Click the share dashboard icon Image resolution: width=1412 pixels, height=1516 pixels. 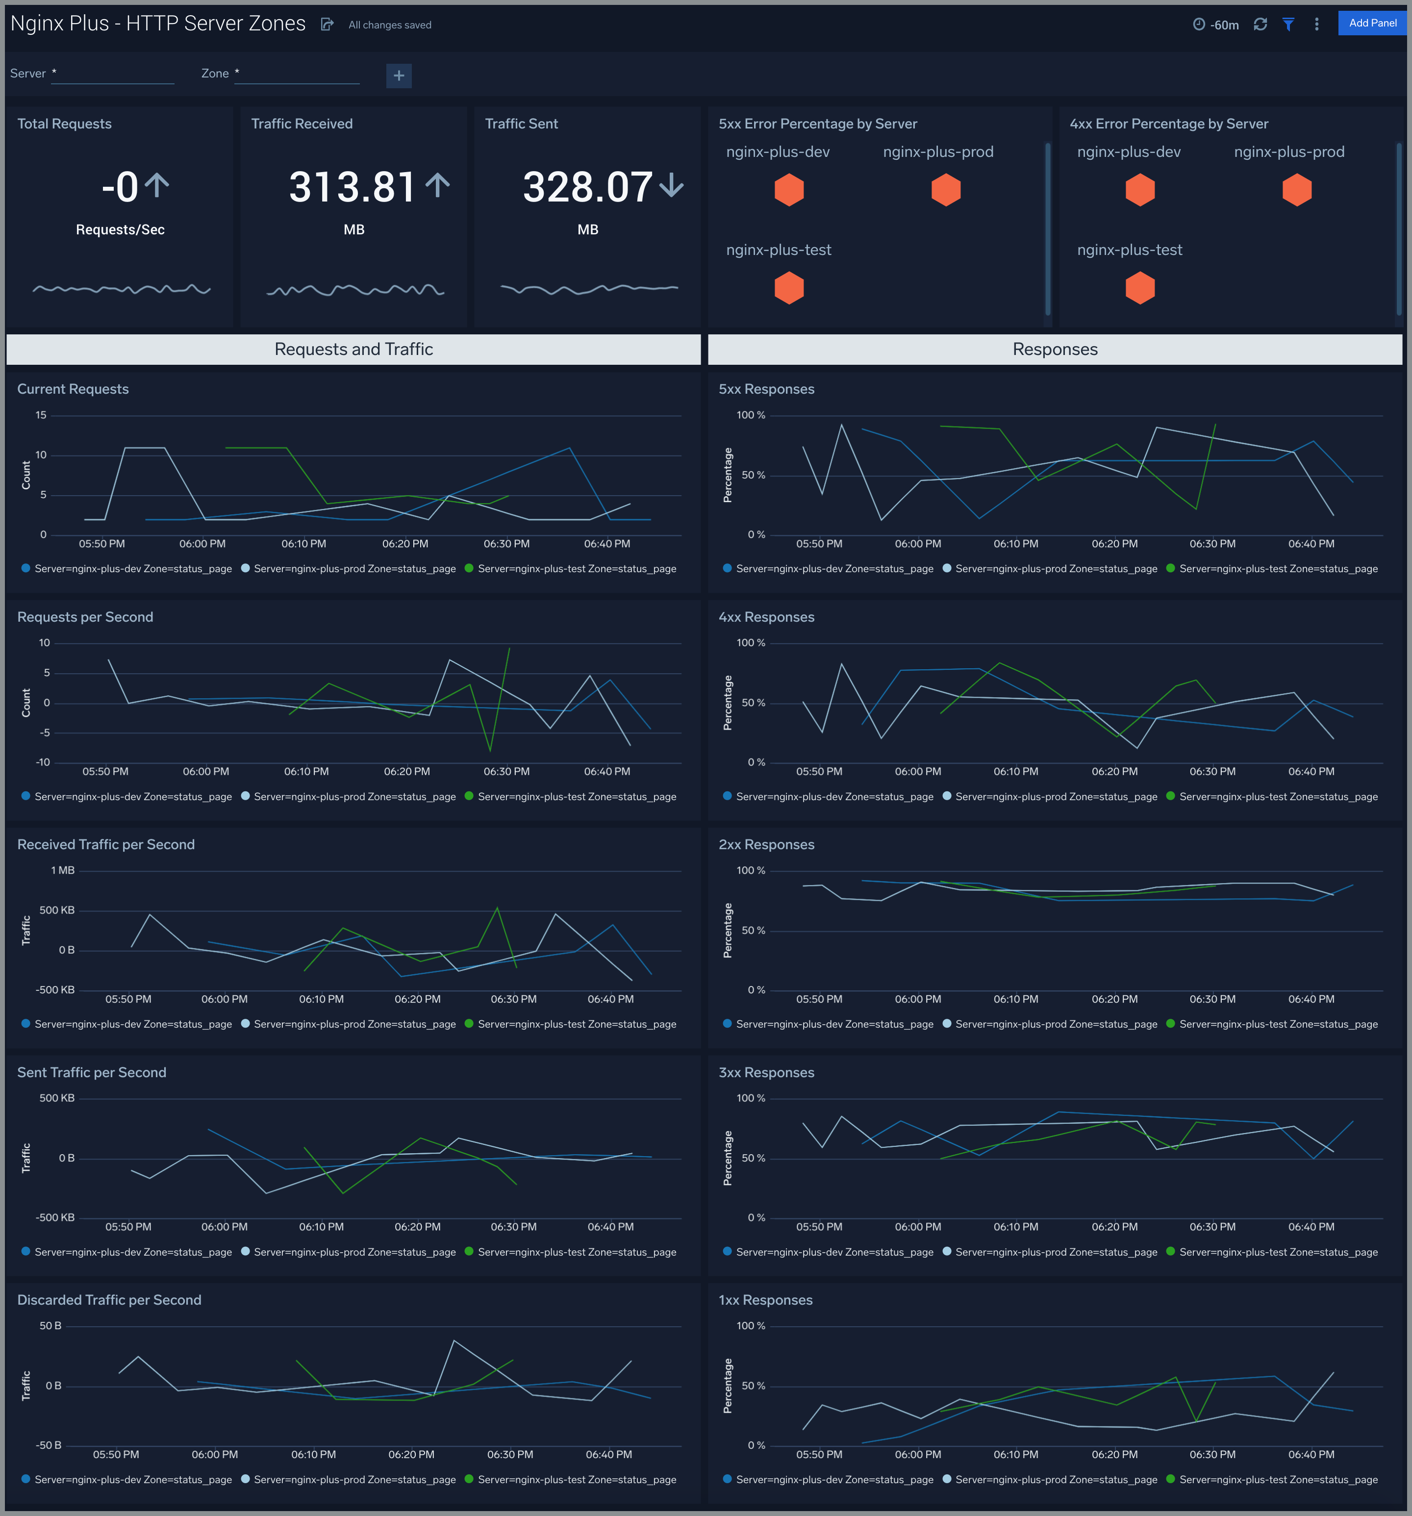pyautogui.click(x=327, y=25)
